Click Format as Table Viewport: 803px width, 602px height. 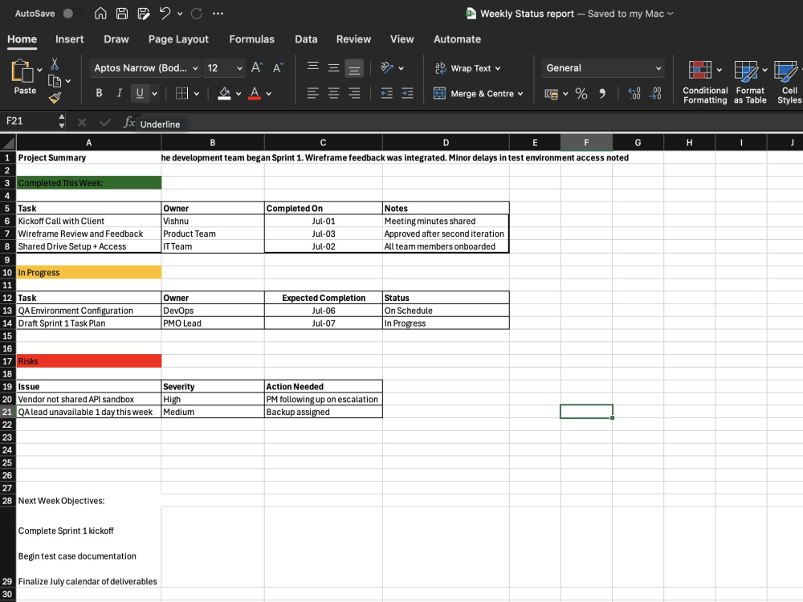coord(750,82)
